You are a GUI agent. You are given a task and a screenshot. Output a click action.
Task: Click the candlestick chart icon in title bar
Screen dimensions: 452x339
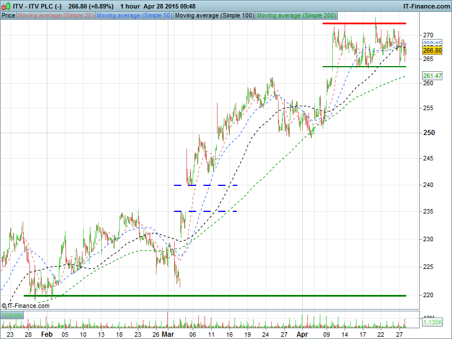(6, 6)
